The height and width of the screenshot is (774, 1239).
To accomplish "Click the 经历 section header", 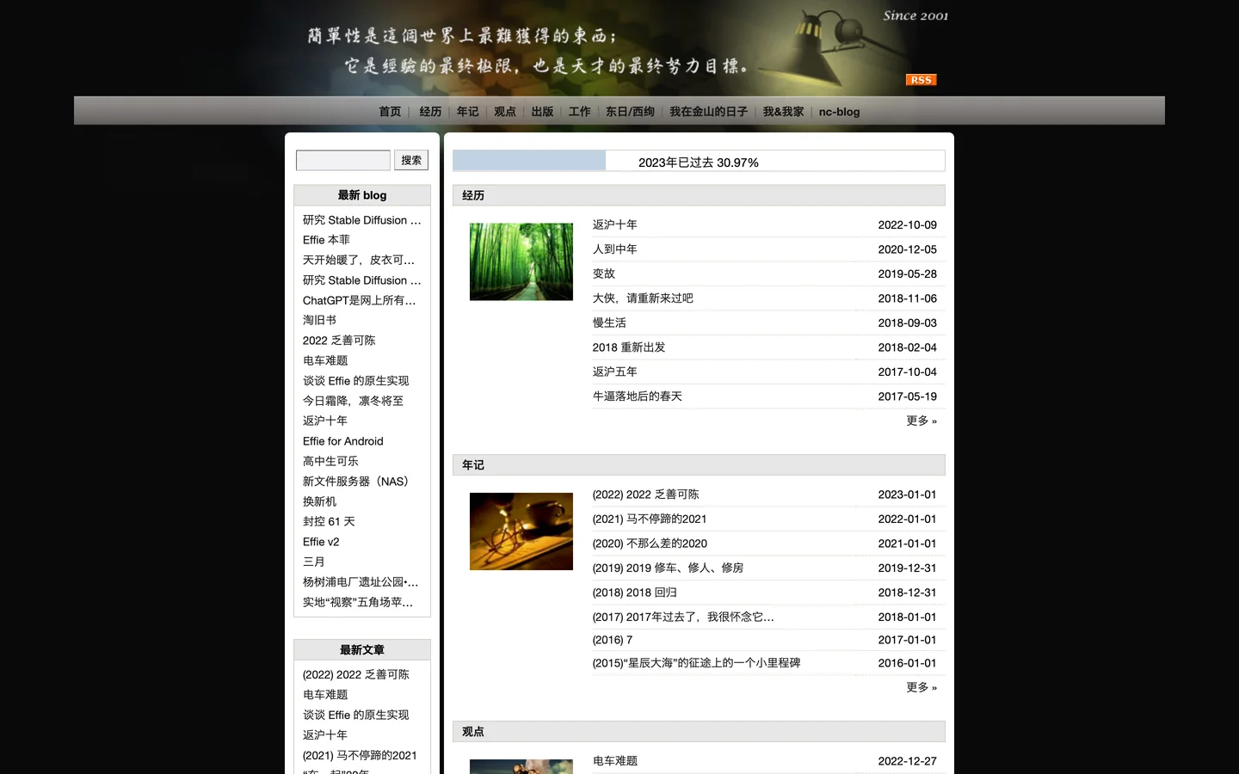I will click(699, 195).
